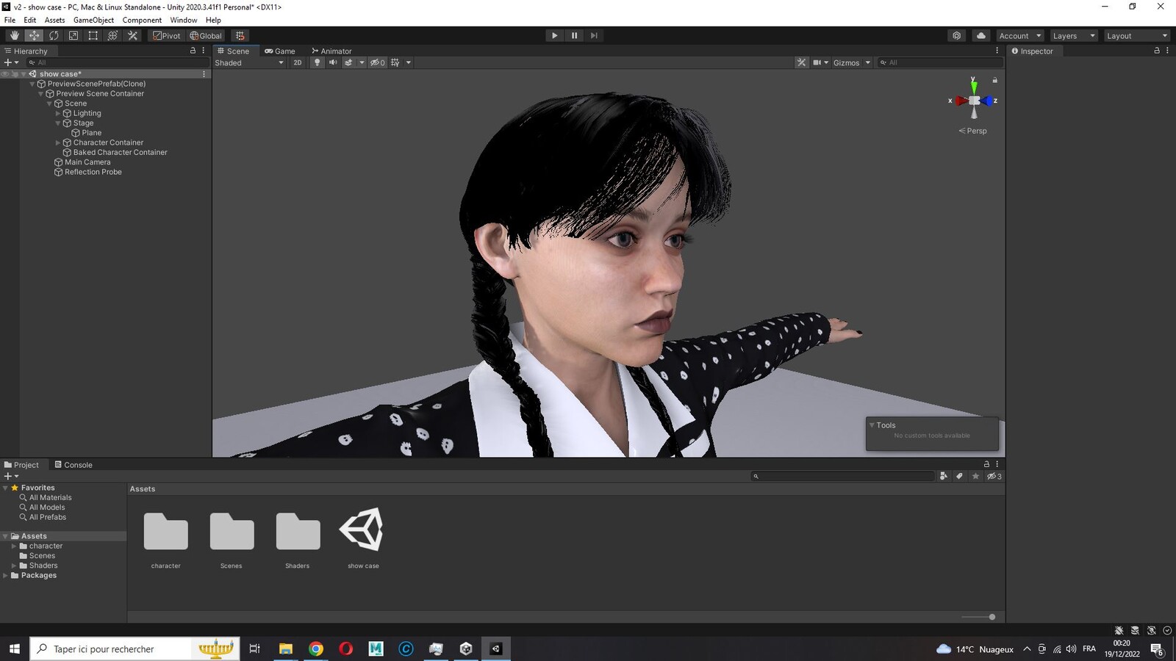Screen dimensions: 1176x661
Task: Open the Unity services cloud button
Action: [x=980, y=35]
